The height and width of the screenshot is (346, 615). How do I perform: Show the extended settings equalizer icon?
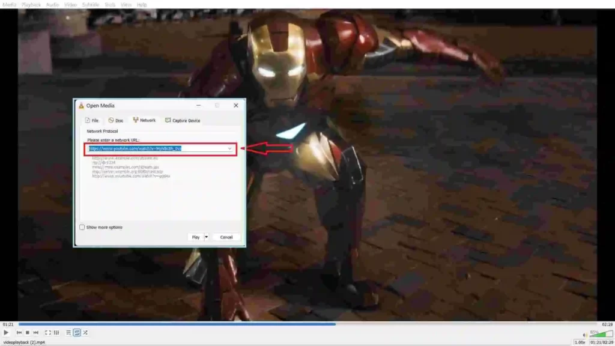click(56, 333)
